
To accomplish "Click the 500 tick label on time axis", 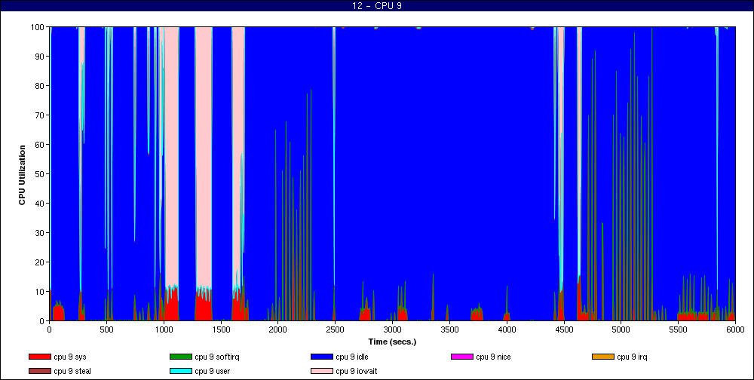I will 106,329.
